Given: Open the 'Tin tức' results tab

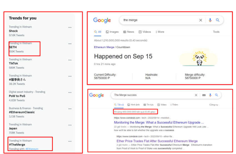Looking at the screenshot, I should [x=149, y=105].
